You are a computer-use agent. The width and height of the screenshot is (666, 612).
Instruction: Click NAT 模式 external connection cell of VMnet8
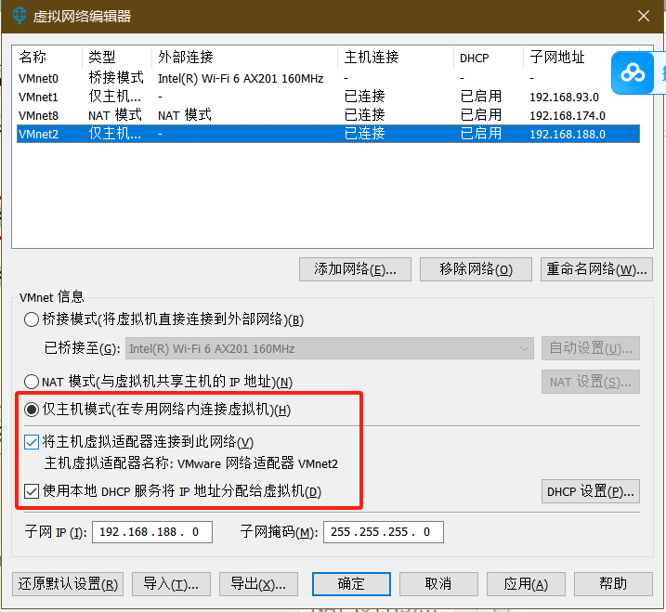pyautogui.click(x=184, y=115)
